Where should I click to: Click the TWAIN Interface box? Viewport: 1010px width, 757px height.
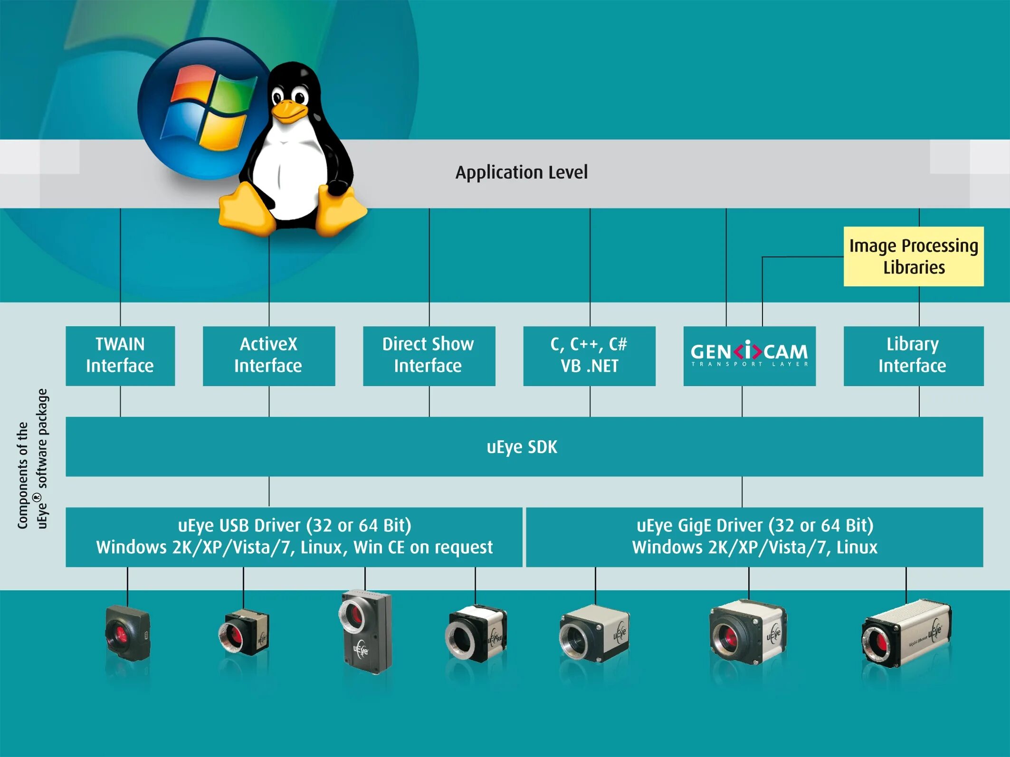[x=120, y=356]
